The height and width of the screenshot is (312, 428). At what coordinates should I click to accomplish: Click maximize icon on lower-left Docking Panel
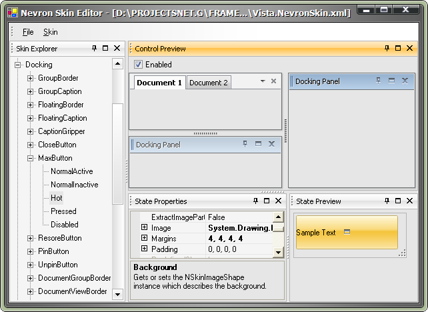click(258, 144)
